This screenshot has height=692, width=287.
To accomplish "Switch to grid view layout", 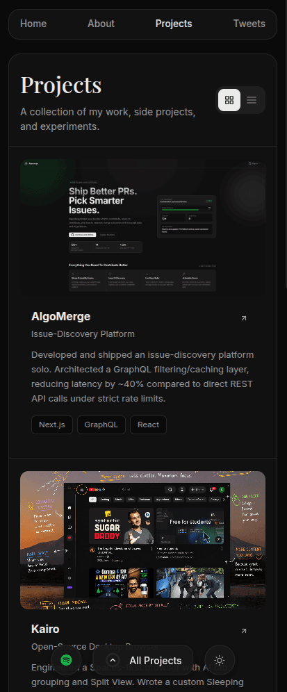I will click(229, 100).
